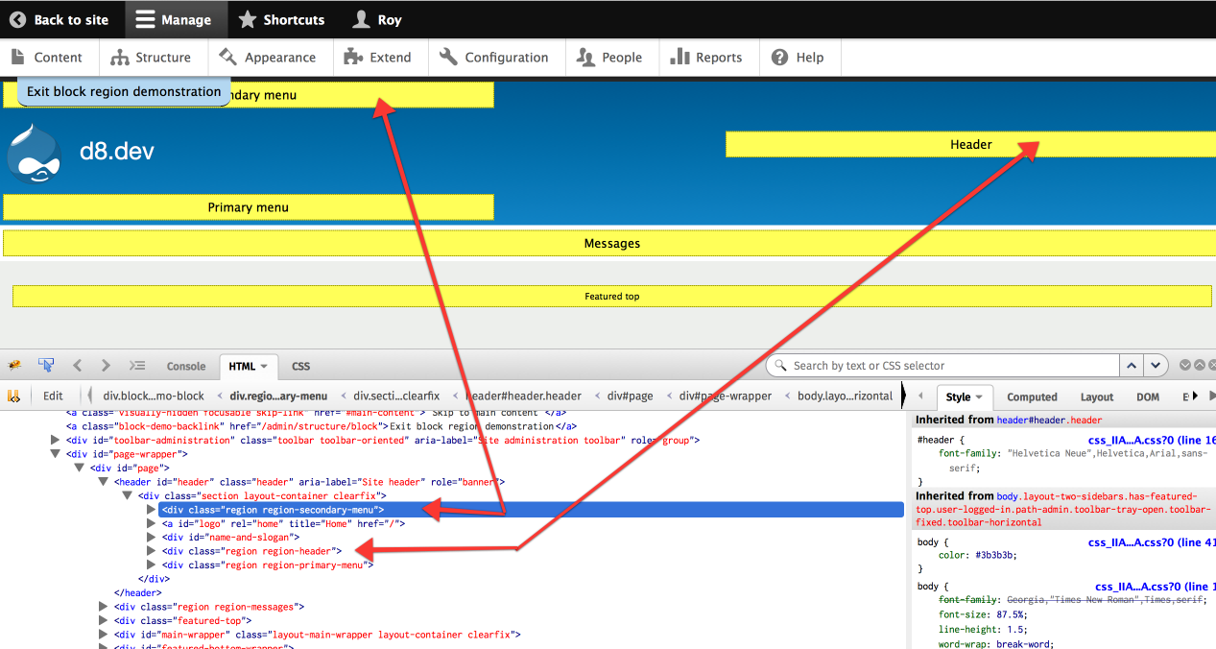Expand the region-header div node
Image resolution: width=1216 pixels, height=649 pixels.
tap(151, 551)
